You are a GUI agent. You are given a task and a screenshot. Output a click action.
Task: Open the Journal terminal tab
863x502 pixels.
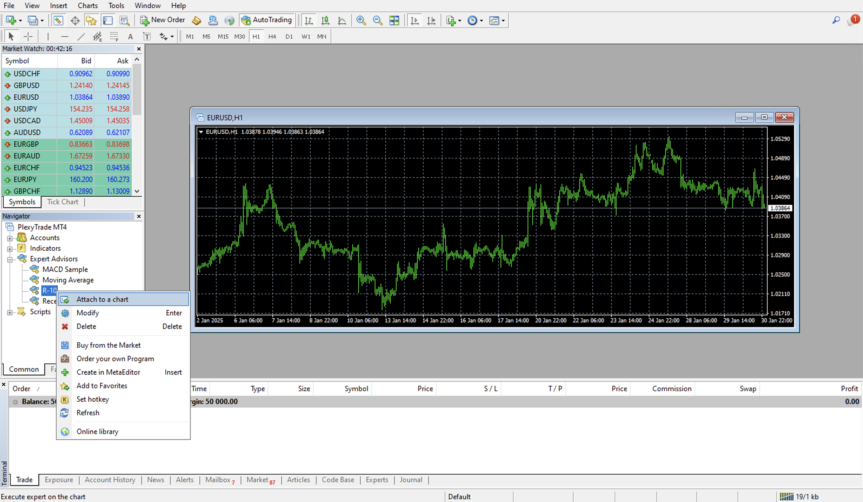pos(411,480)
